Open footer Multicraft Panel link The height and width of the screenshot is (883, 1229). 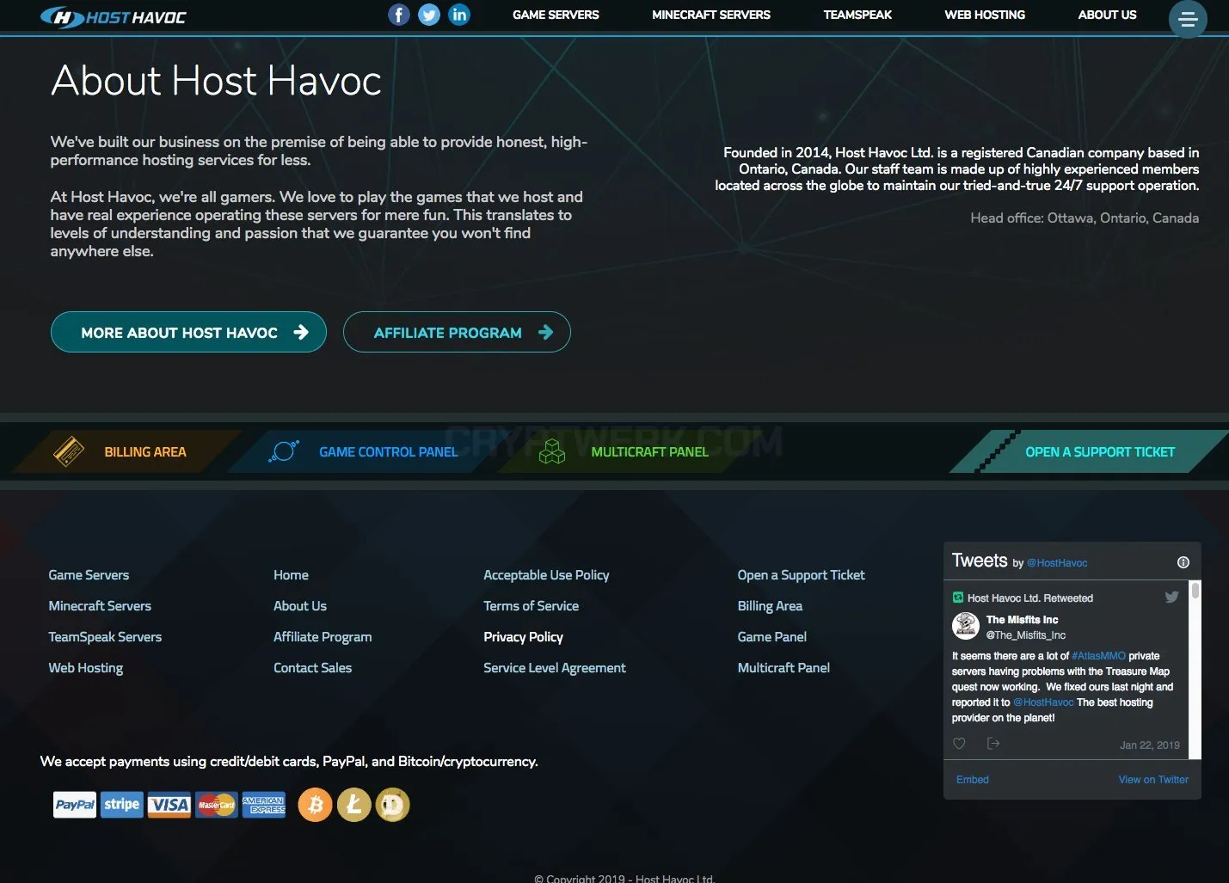783,668
